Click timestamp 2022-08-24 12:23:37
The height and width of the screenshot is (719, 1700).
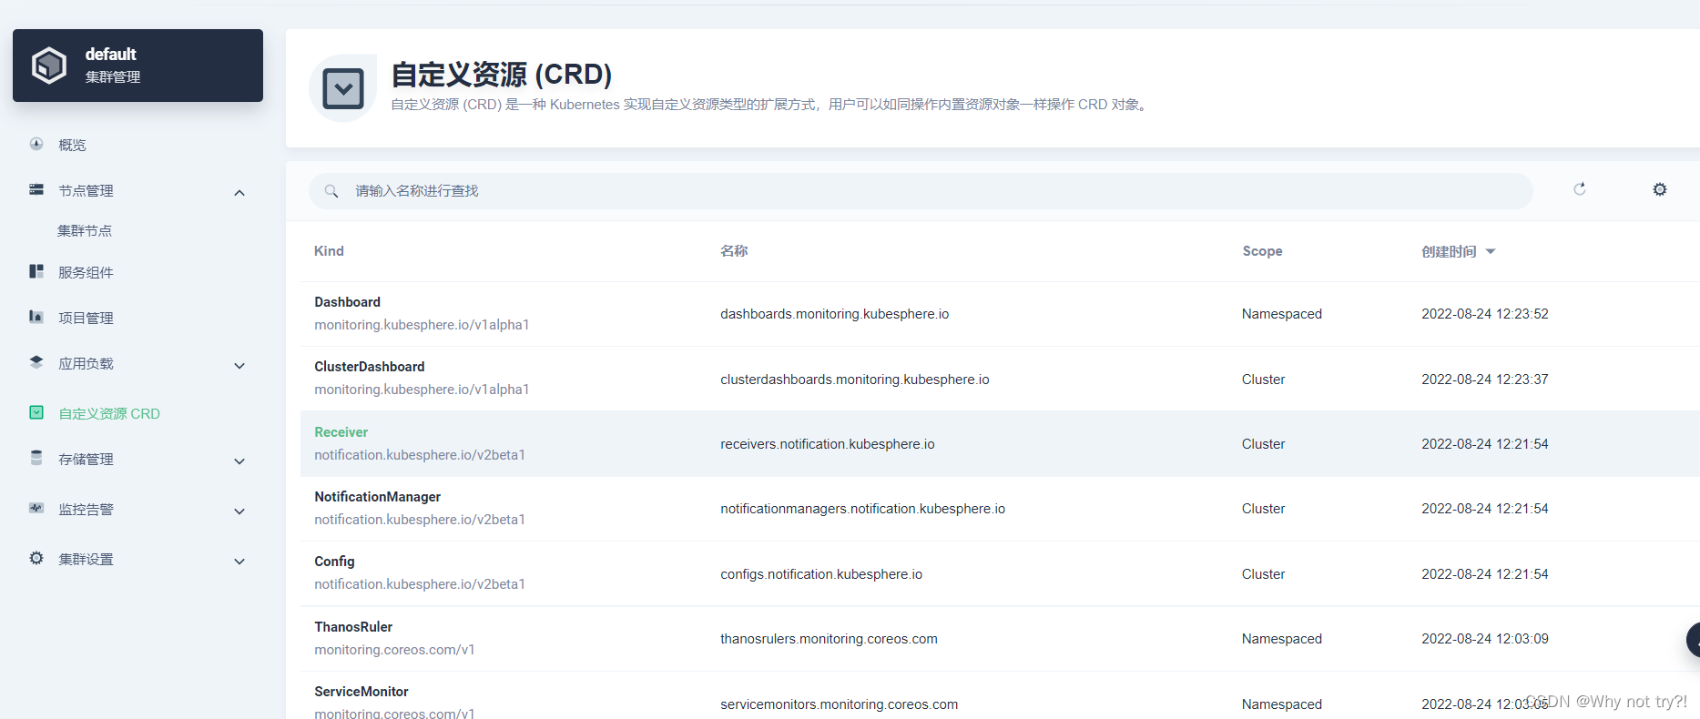[x=1485, y=380]
